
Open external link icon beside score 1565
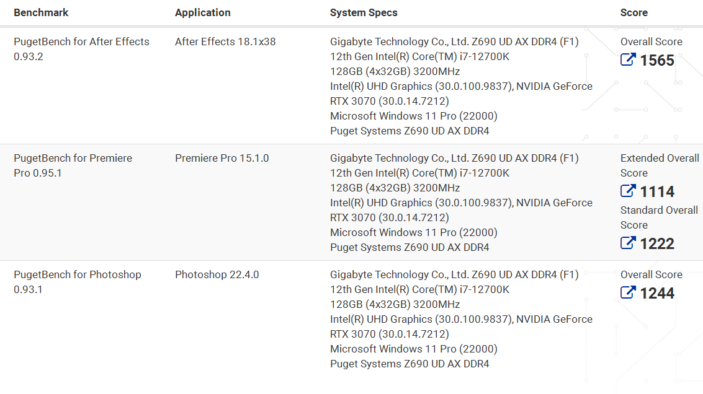(628, 60)
